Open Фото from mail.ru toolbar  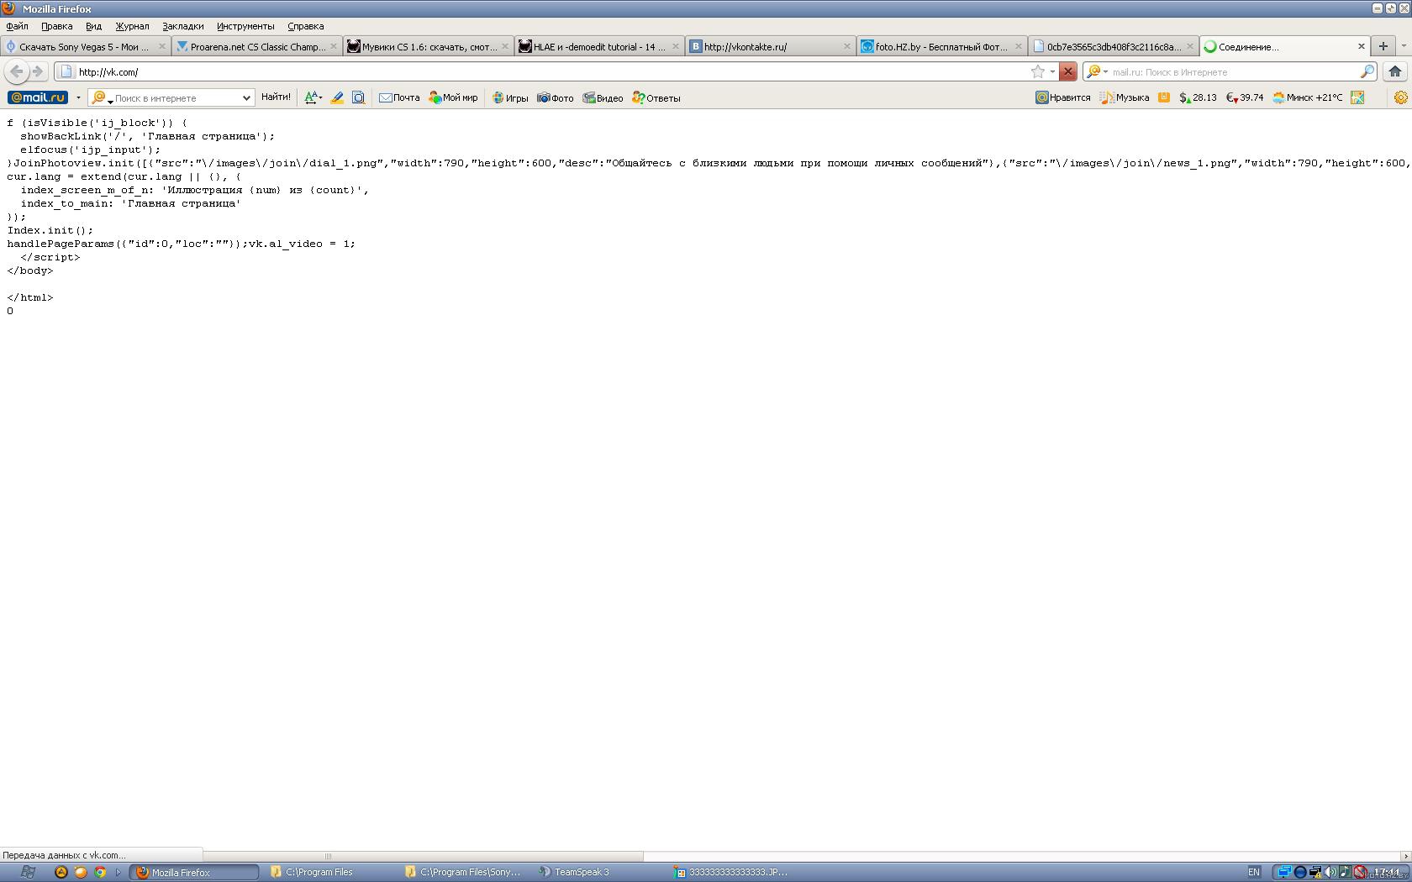[x=556, y=97]
